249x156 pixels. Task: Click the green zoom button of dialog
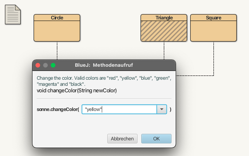click(53, 65)
